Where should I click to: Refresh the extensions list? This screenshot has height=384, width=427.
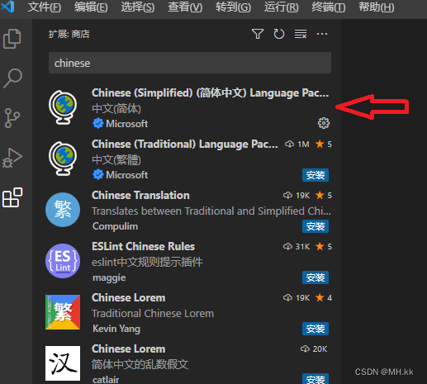pyautogui.click(x=278, y=34)
